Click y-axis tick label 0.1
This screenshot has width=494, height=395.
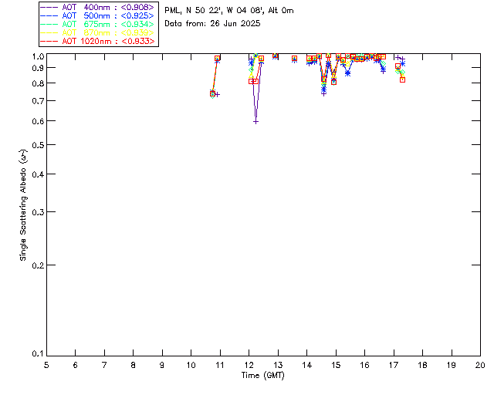[x=38, y=354]
